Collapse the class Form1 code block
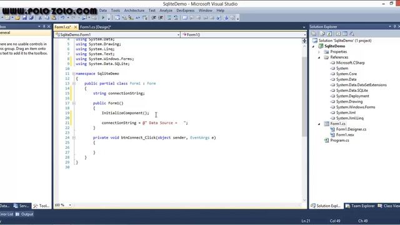Screen dimensions: 400x225 point(74,83)
